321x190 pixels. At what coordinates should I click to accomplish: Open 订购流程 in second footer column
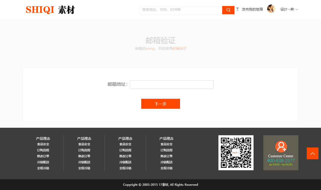pos(84,150)
